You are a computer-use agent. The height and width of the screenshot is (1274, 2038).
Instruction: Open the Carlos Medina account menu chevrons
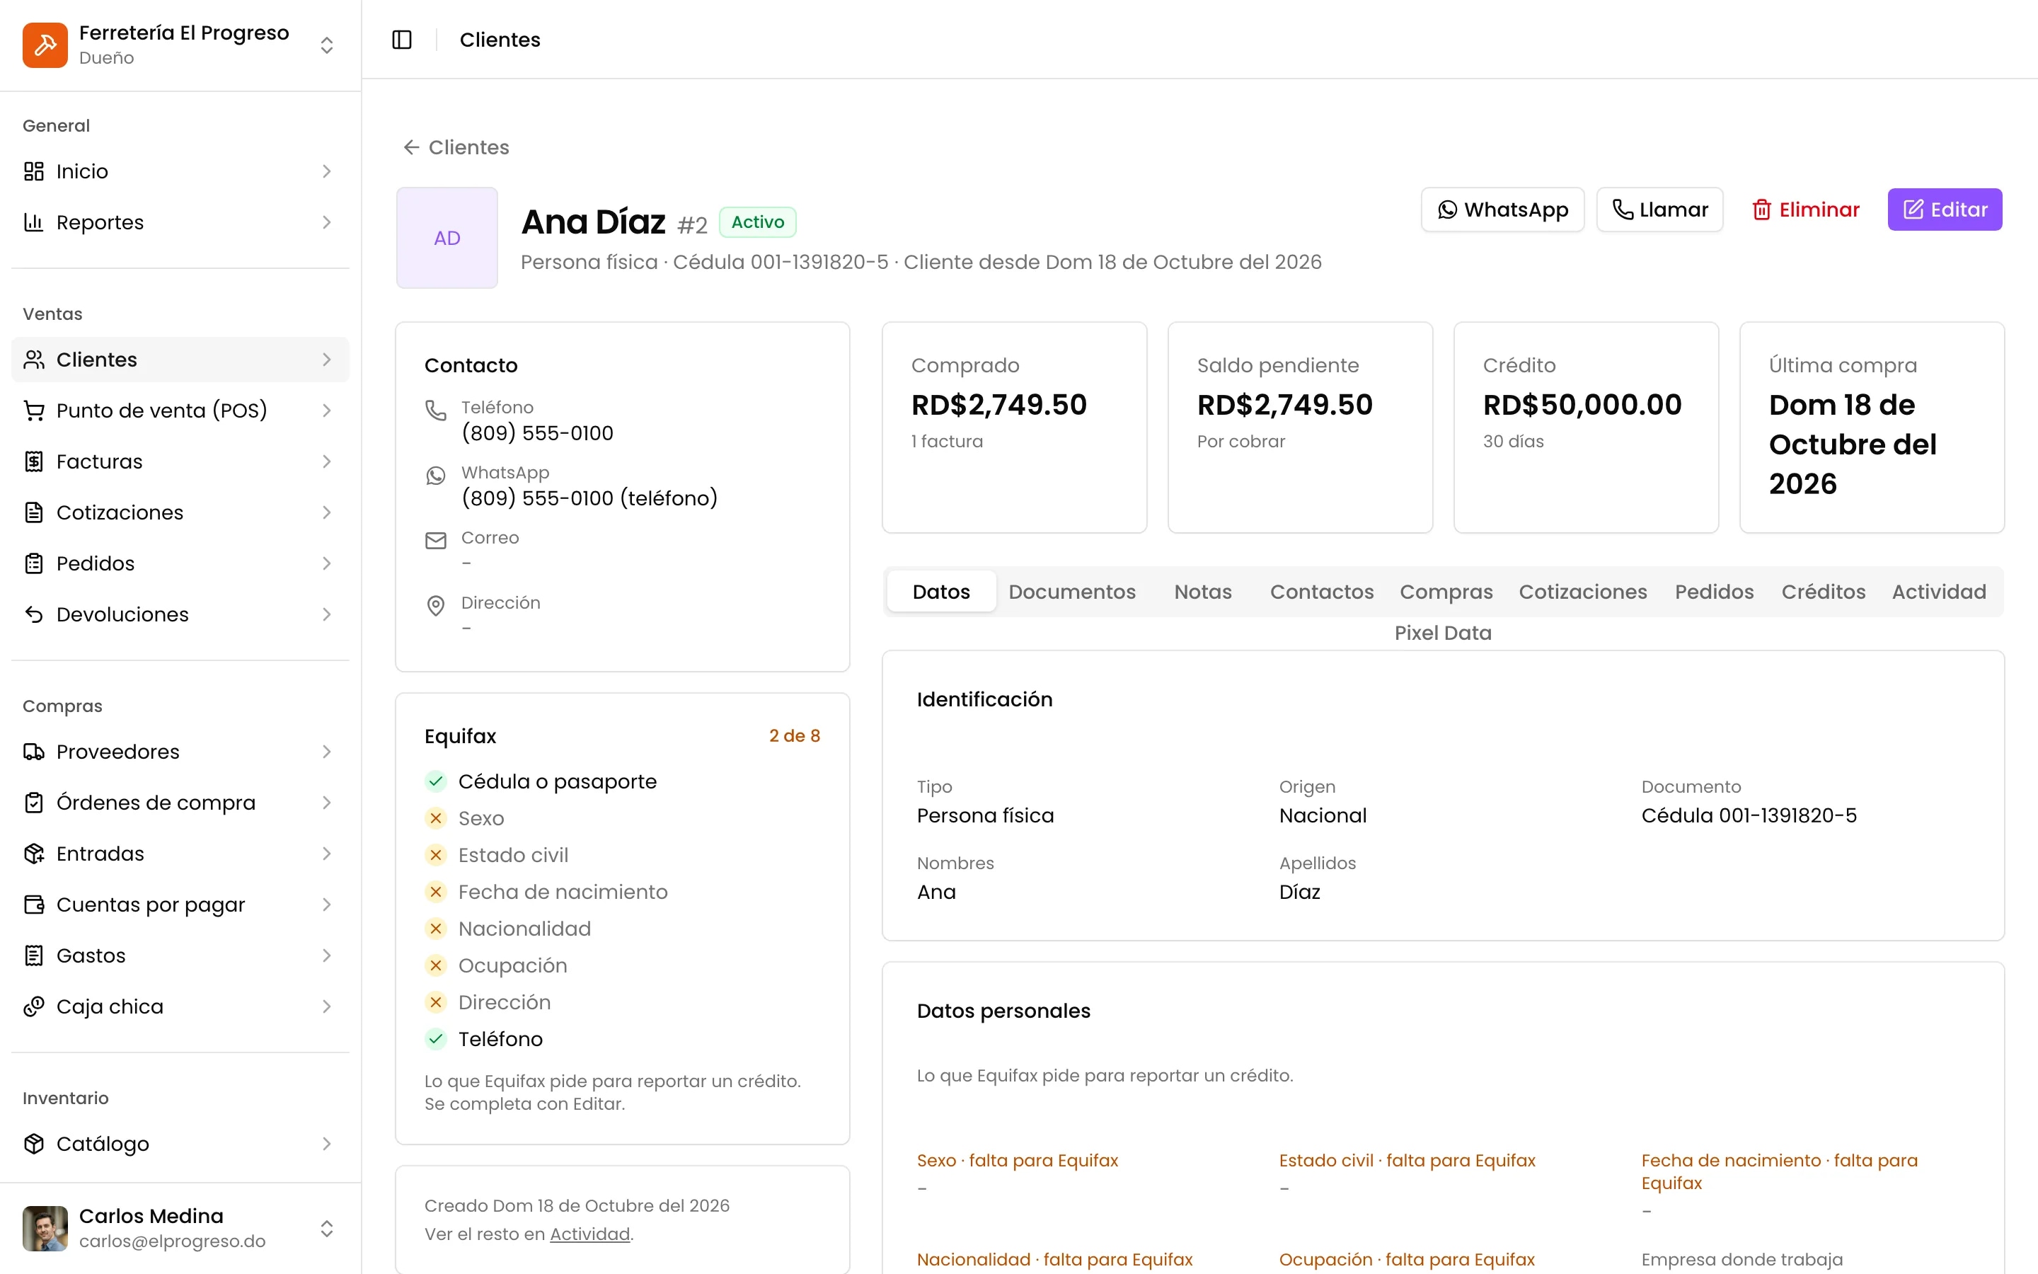point(327,1229)
